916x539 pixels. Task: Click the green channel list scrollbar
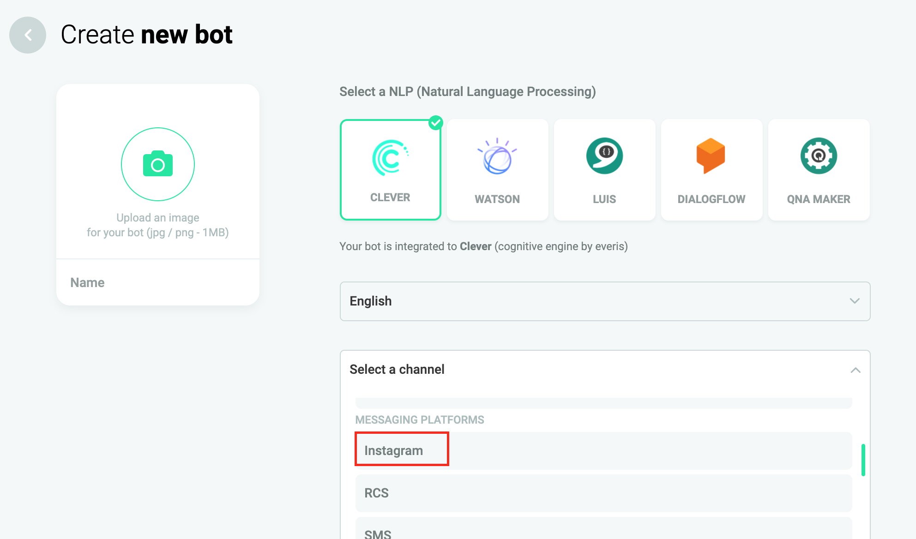point(863,460)
